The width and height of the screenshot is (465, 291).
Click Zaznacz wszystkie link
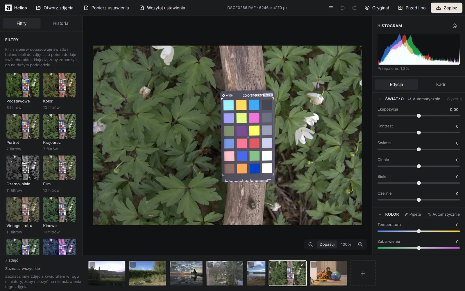pyautogui.click(x=23, y=269)
